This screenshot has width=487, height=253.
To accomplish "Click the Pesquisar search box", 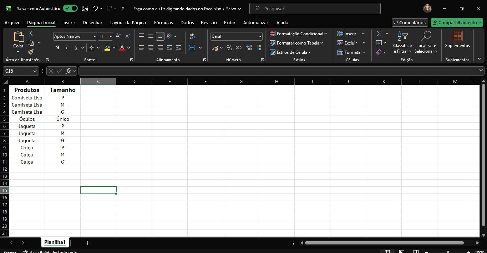I will 315,9.
